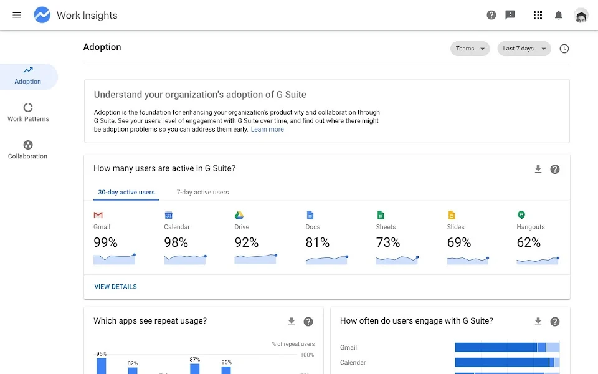The width and height of the screenshot is (598, 374).
Task: Download the active users chart data
Action: click(x=537, y=168)
